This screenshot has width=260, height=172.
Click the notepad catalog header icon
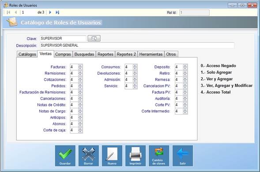coord(12,22)
